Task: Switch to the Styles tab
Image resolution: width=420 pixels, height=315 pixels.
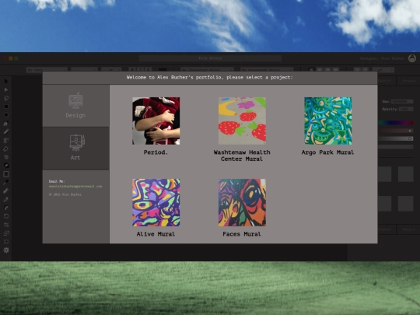Action: (x=408, y=229)
